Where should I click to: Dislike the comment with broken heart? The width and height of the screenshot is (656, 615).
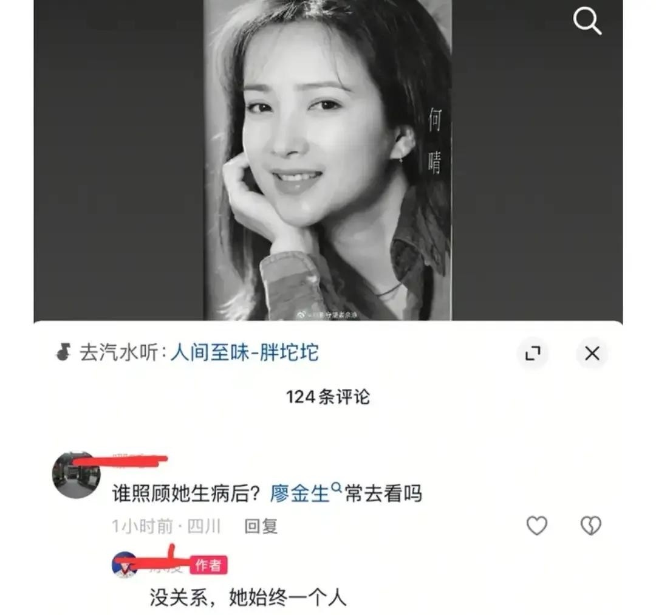[x=591, y=526]
